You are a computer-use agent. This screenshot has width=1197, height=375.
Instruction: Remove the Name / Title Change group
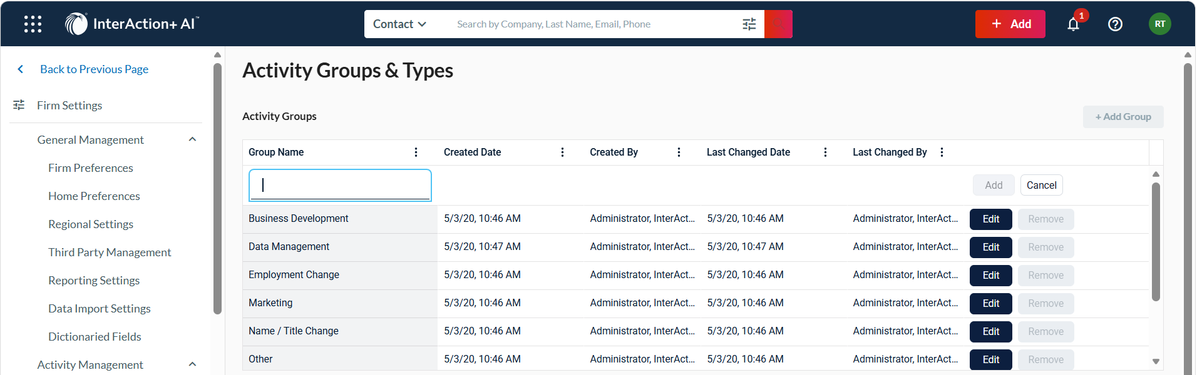click(1045, 331)
